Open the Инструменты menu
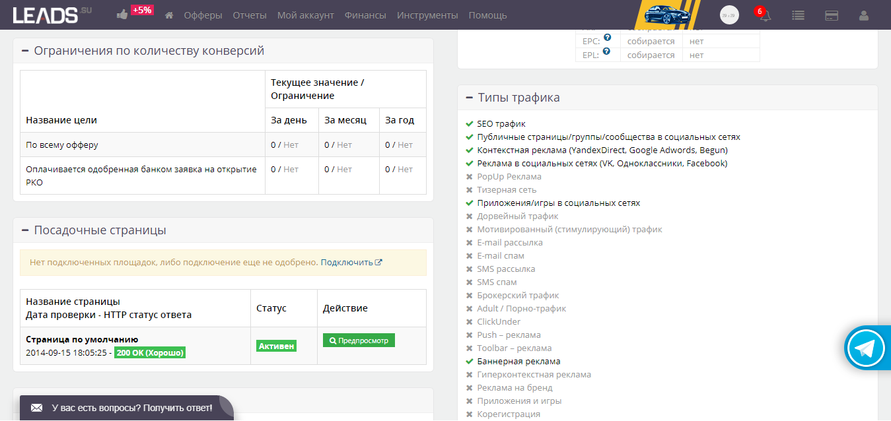The width and height of the screenshot is (891, 421). click(x=427, y=15)
